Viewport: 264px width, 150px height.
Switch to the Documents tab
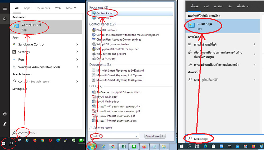43,8
